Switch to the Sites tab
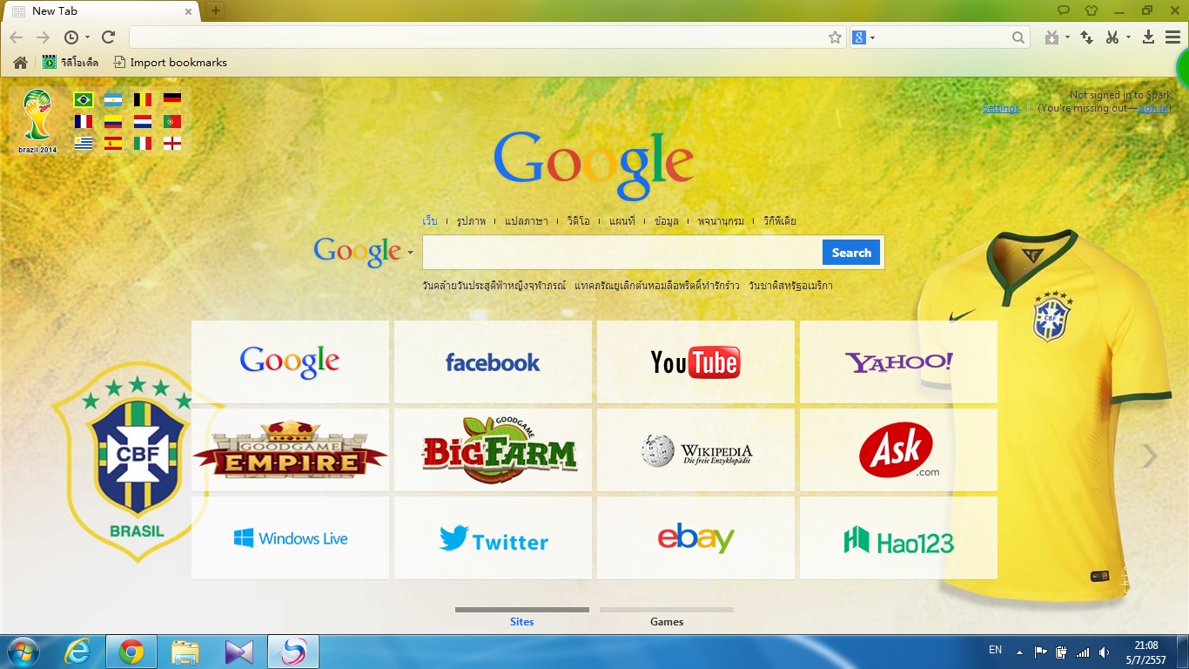The image size is (1189, 669). pyautogui.click(x=522, y=621)
